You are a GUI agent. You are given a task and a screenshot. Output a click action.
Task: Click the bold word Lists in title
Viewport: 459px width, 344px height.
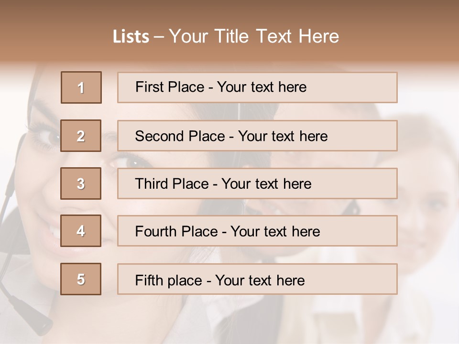tap(131, 37)
